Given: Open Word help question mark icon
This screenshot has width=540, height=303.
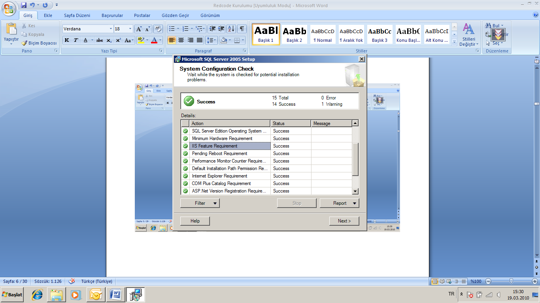Looking at the screenshot, I should tap(536, 15).
